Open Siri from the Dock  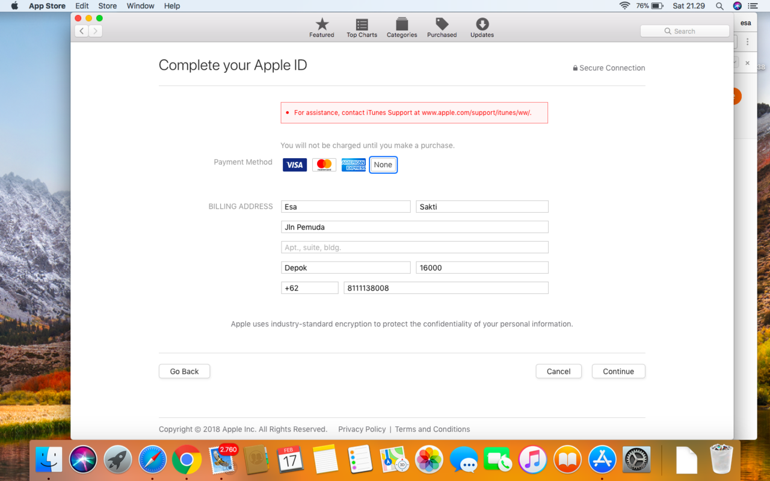(x=83, y=460)
